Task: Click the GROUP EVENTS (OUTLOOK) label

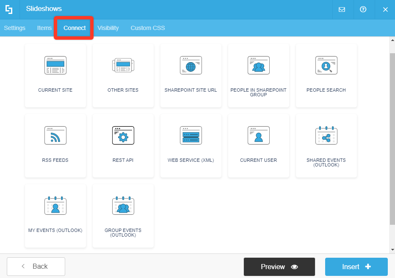Action: [x=123, y=232]
